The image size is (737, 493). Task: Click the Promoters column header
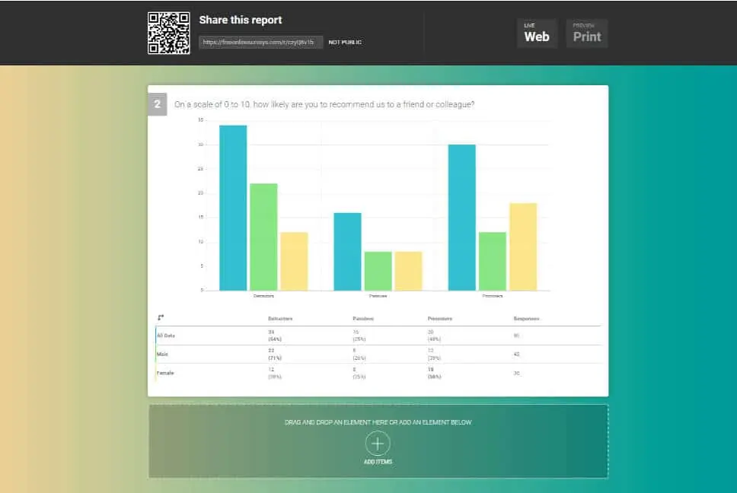pos(440,318)
